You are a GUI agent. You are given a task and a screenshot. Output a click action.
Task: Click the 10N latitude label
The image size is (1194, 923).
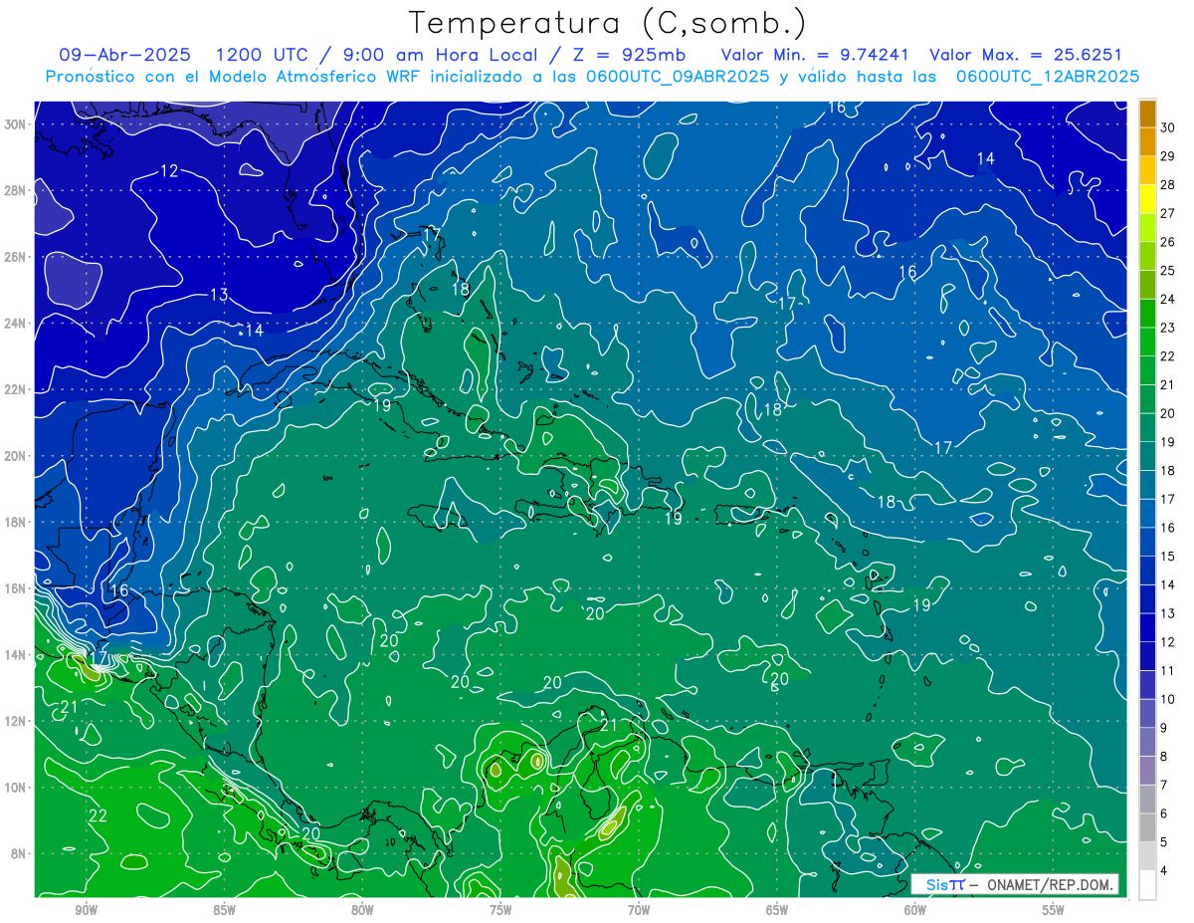(x=15, y=787)
